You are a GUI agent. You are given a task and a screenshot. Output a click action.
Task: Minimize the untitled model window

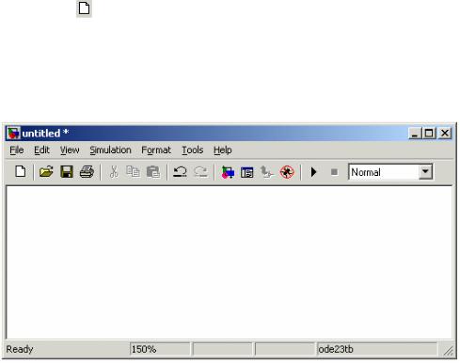click(415, 134)
